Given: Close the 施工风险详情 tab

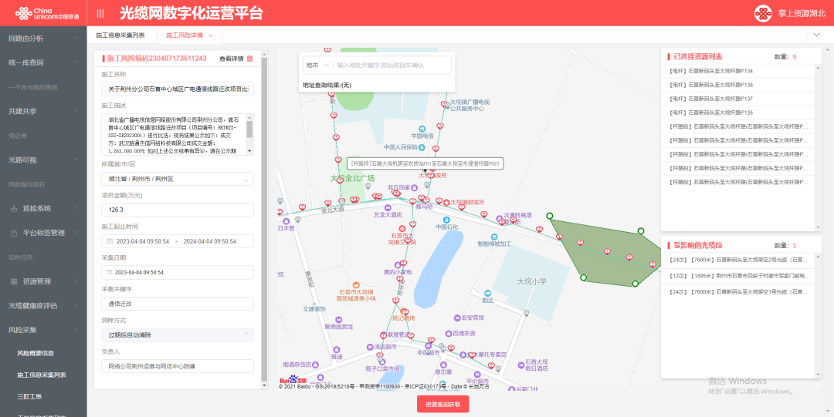Looking at the screenshot, I should pyautogui.click(x=210, y=35).
